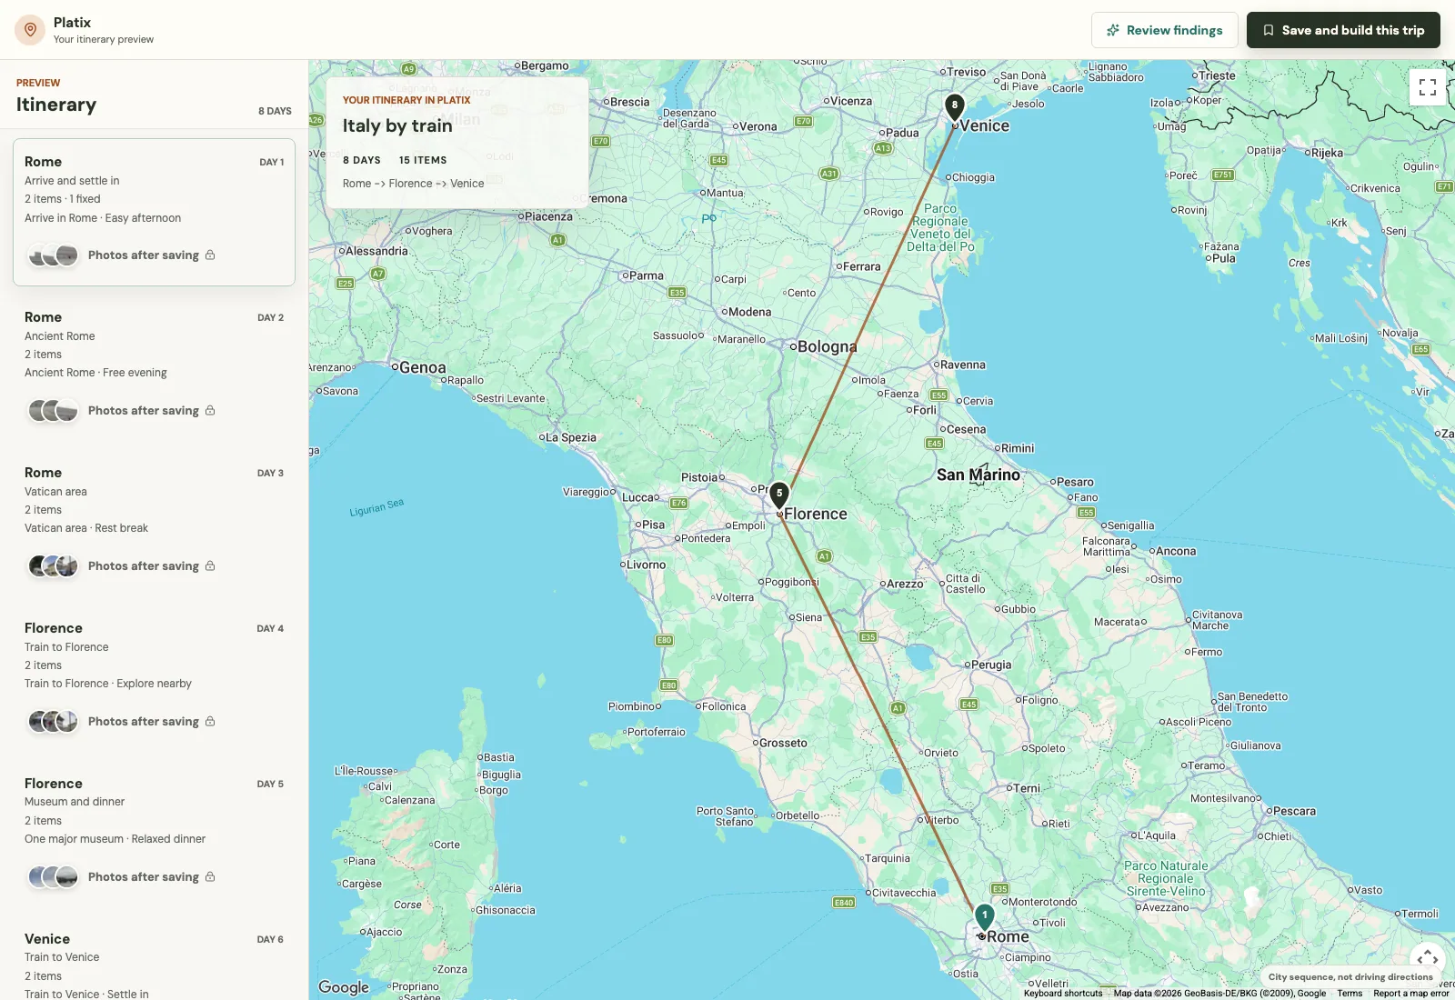Click Report a map error

point(1410,994)
